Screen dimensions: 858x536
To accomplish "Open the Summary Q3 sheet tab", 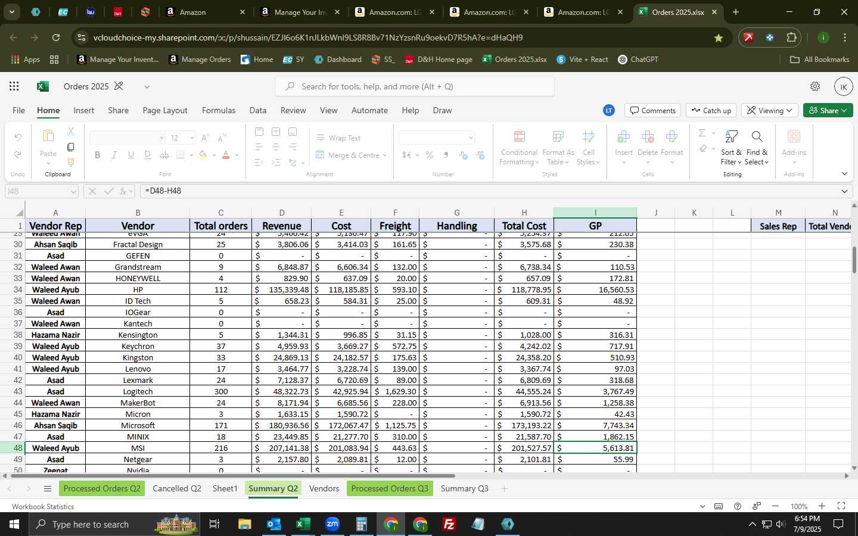I will point(465,489).
